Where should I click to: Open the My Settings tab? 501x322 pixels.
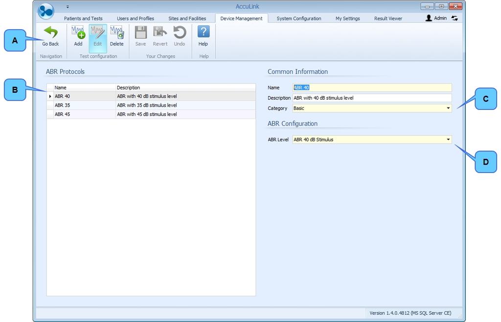coord(348,19)
